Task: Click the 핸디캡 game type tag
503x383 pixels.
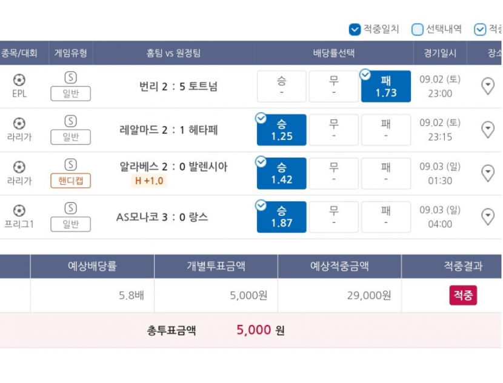Action: pyautogui.click(x=70, y=181)
